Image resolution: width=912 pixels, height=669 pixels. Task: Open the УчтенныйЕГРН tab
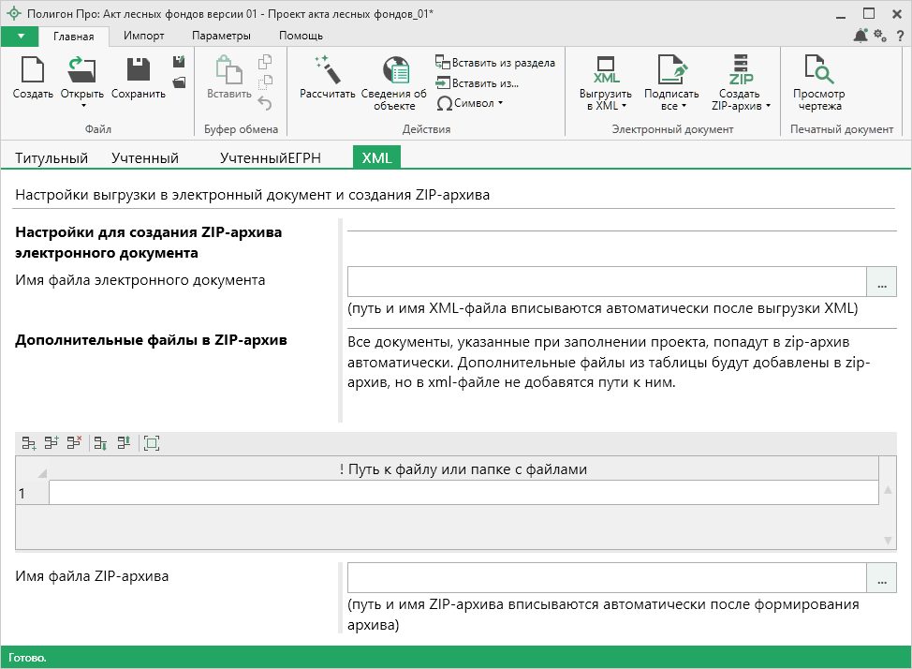tap(270, 158)
